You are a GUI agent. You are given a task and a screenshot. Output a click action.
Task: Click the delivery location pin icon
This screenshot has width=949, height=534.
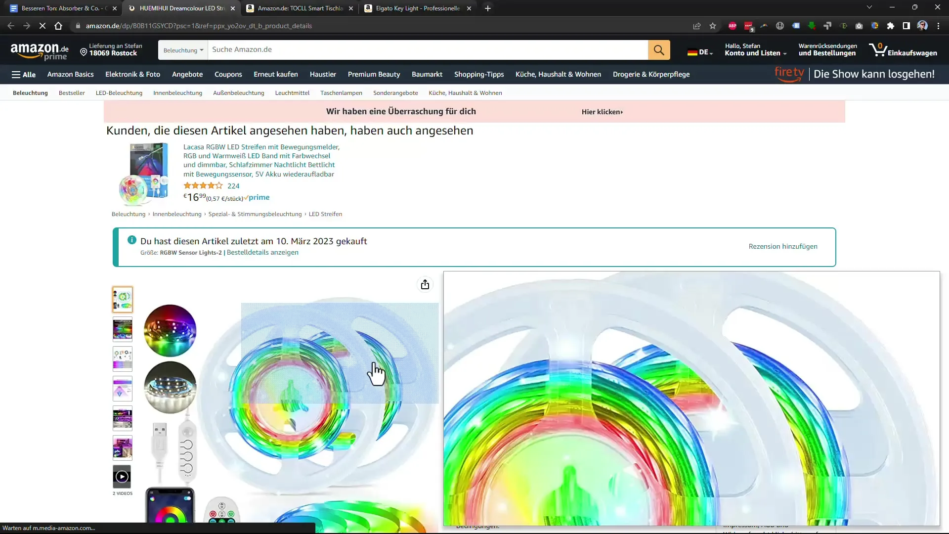tap(84, 52)
